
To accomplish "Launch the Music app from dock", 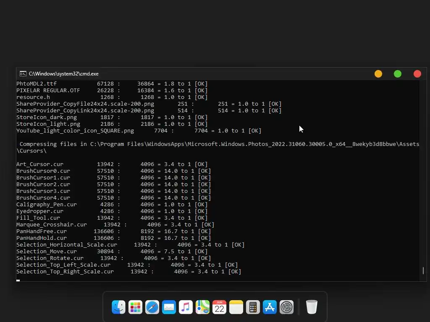I will [186, 307].
